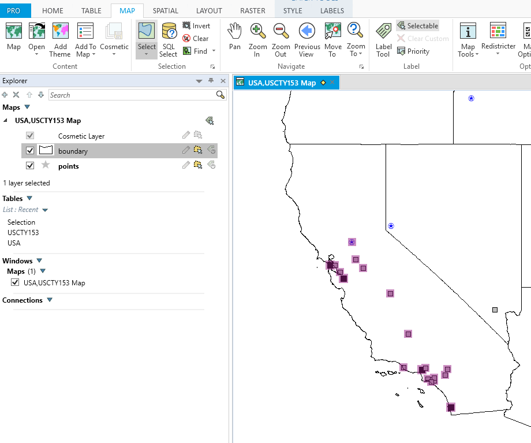This screenshot has width=531, height=443.
Task: Click Invert in the Selection group
Action: point(198,25)
